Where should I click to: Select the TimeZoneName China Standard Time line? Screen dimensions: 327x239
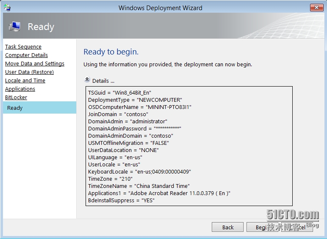pyautogui.click(x=139, y=186)
